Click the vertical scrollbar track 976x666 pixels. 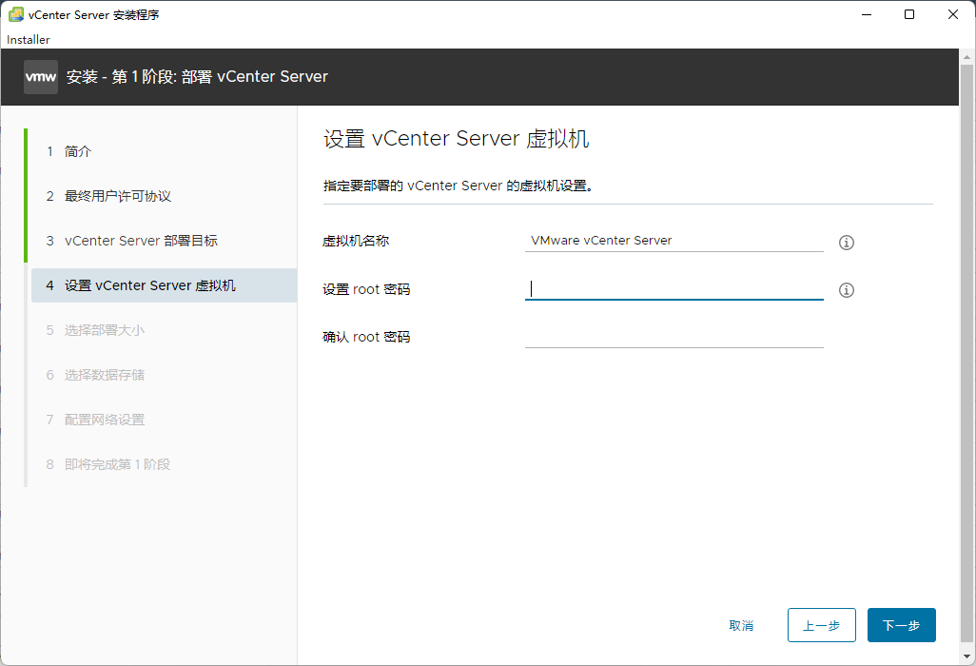966,356
